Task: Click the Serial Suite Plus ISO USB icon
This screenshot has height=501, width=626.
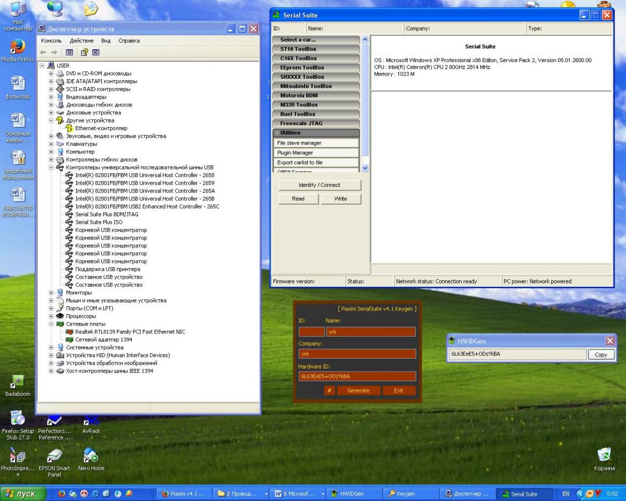Action: point(69,222)
